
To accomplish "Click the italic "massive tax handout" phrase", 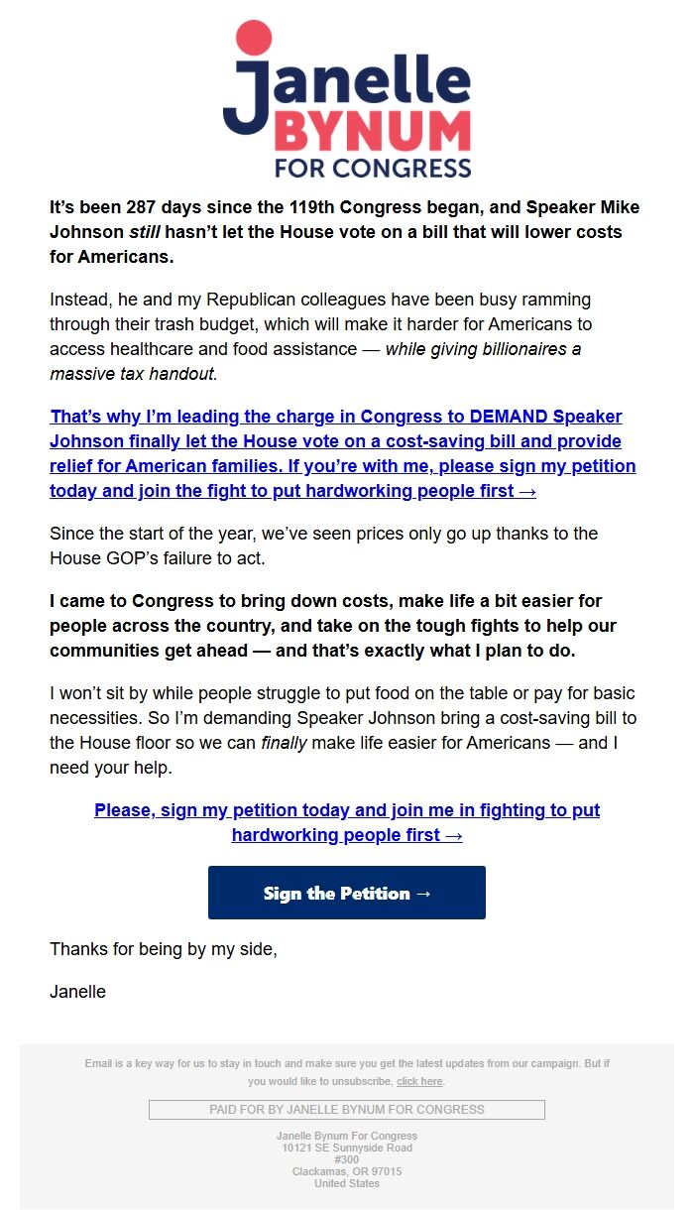I will (x=133, y=374).
